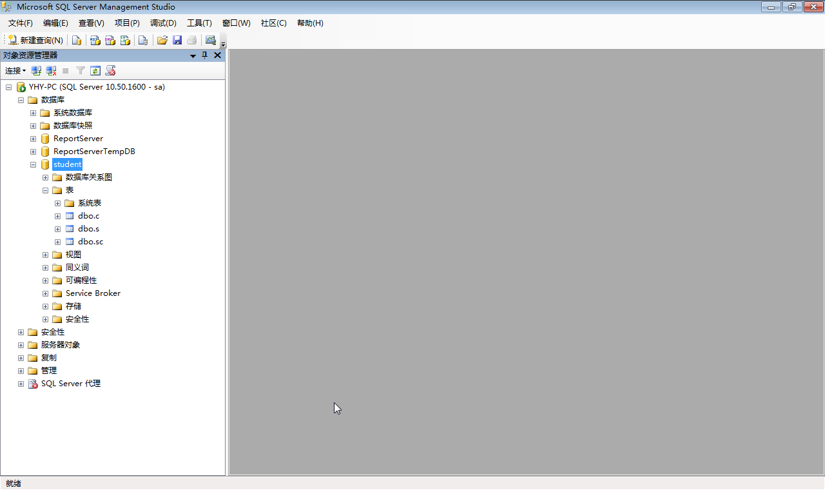Open the 工具(T) menu
The height and width of the screenshot is (490, 825).
coord(199,23)
